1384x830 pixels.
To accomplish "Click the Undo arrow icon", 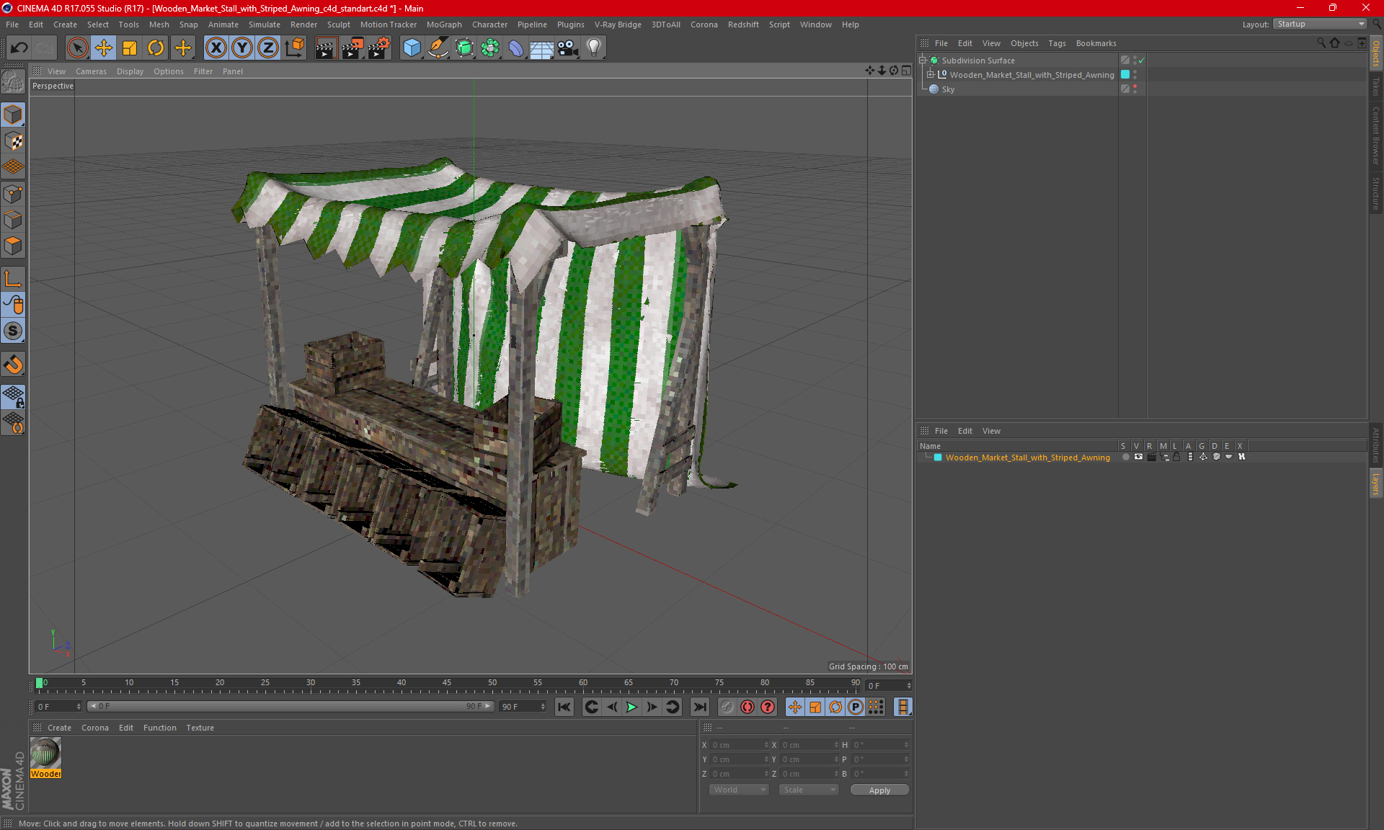I will pyautogui.click(x=19, y=48).
